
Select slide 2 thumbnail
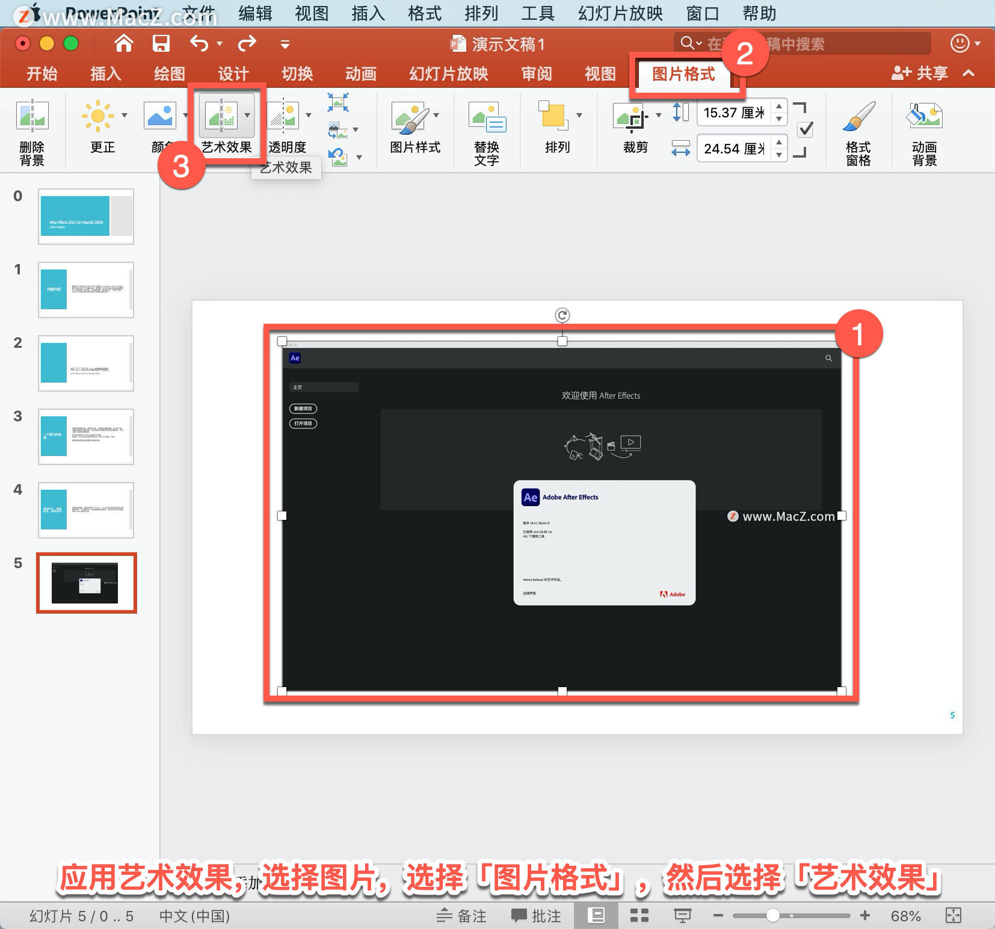pyautogui.click(x=86, y=363)
